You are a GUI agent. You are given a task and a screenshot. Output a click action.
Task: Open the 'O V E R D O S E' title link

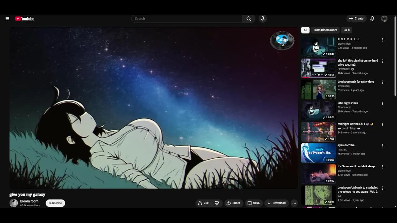[x=349, y=39]
